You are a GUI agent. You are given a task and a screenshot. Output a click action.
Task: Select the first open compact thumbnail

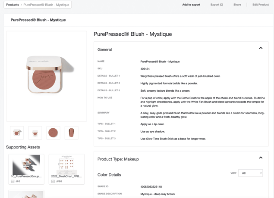click(17, 133)
